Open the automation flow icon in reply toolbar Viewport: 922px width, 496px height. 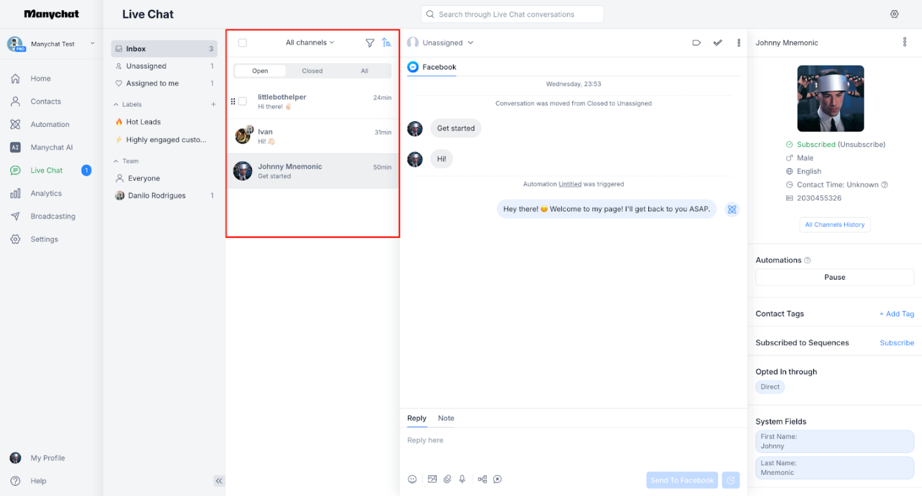[482, 479]
